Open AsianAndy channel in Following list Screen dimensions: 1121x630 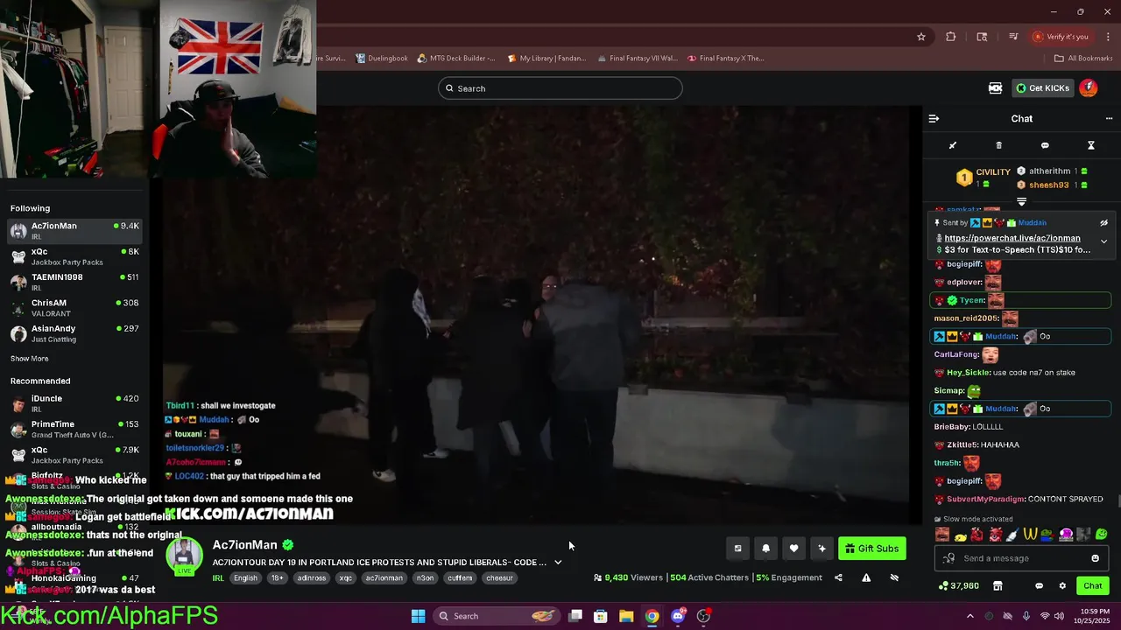[74, 332]
